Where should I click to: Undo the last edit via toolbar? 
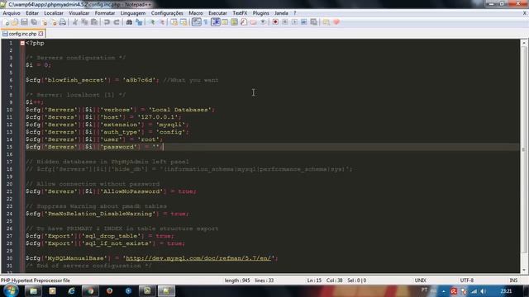[107, 22]
